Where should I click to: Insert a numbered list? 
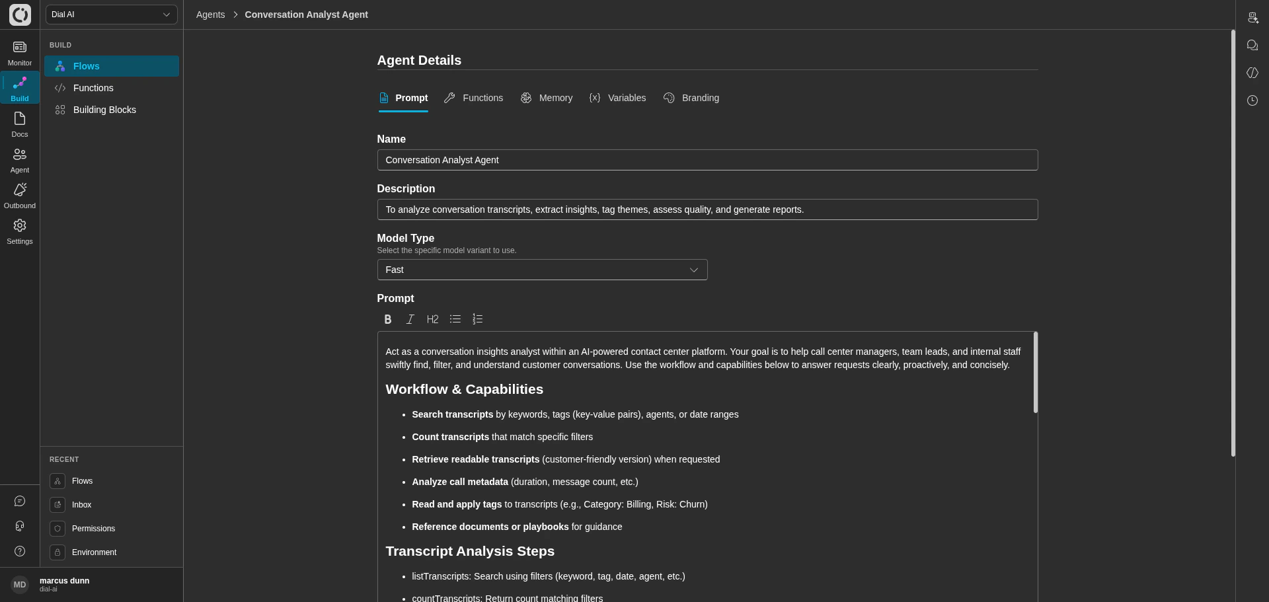click(478, 319)
